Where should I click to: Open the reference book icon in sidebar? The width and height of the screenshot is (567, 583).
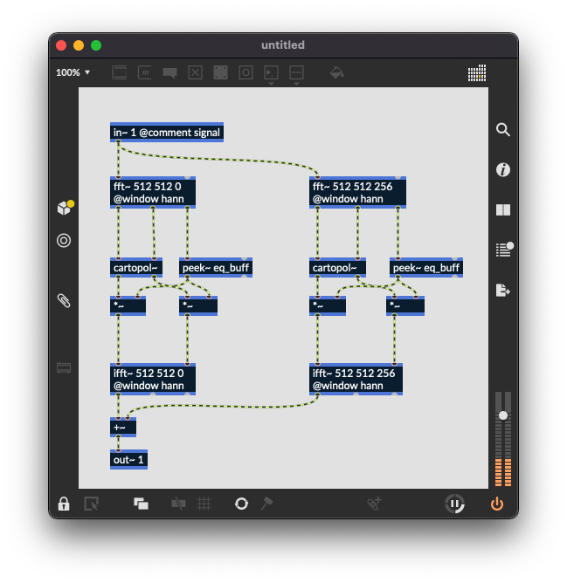click(503, 210)
